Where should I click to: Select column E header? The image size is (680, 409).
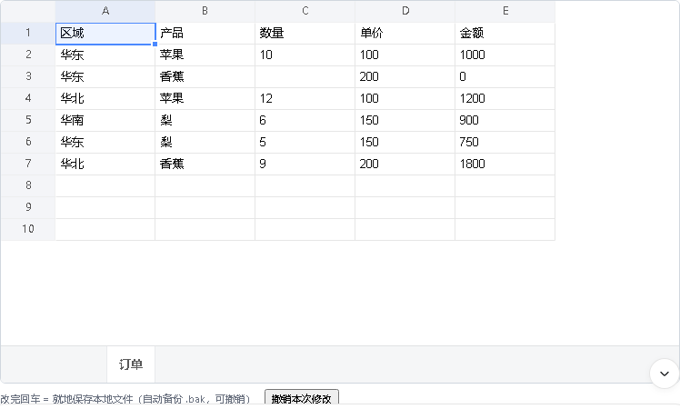pos(505,11)
